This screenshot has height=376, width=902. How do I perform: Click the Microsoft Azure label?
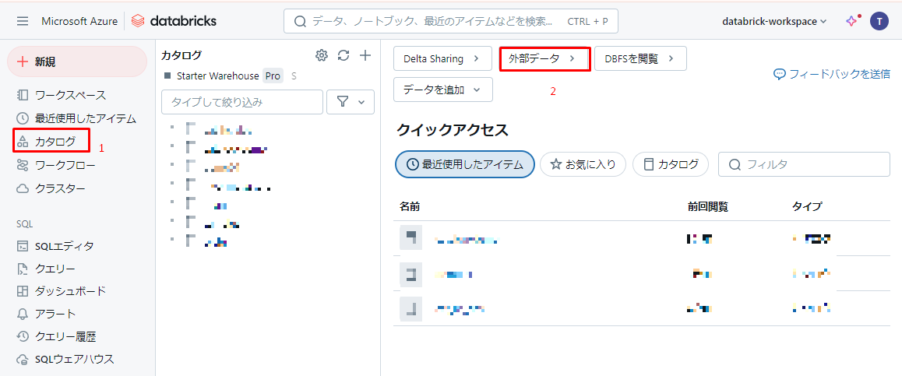(x=79, y=21)
